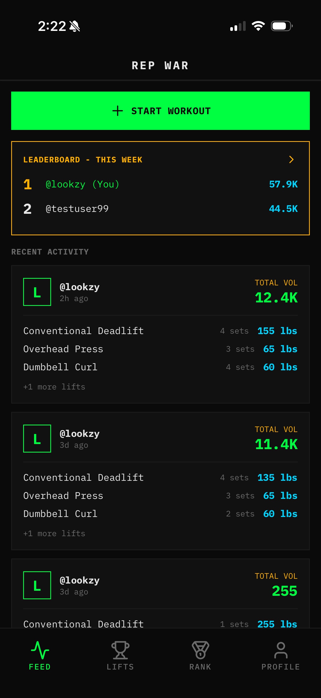Click the @lookzy avatar on the 3d ago workout
Image resolution: width=321 pixels, height=698 pixels.
click(37, 439)
